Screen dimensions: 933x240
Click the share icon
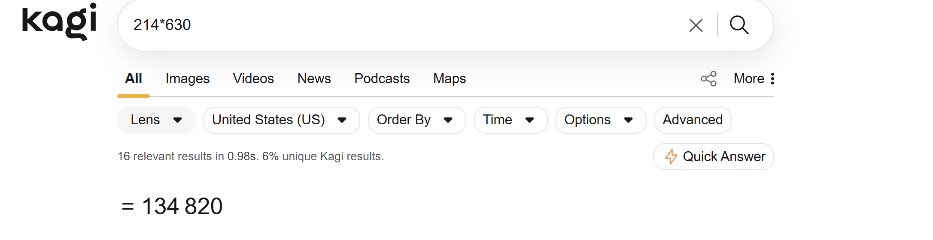pyautogui.click(x=709, y=79)
